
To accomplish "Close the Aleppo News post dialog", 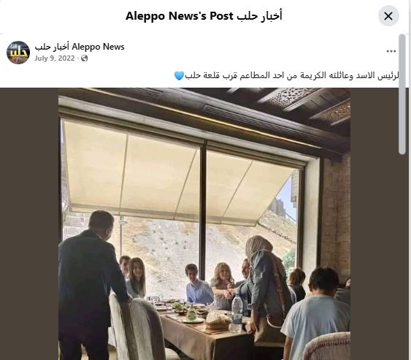I will (x=388, y=16).
